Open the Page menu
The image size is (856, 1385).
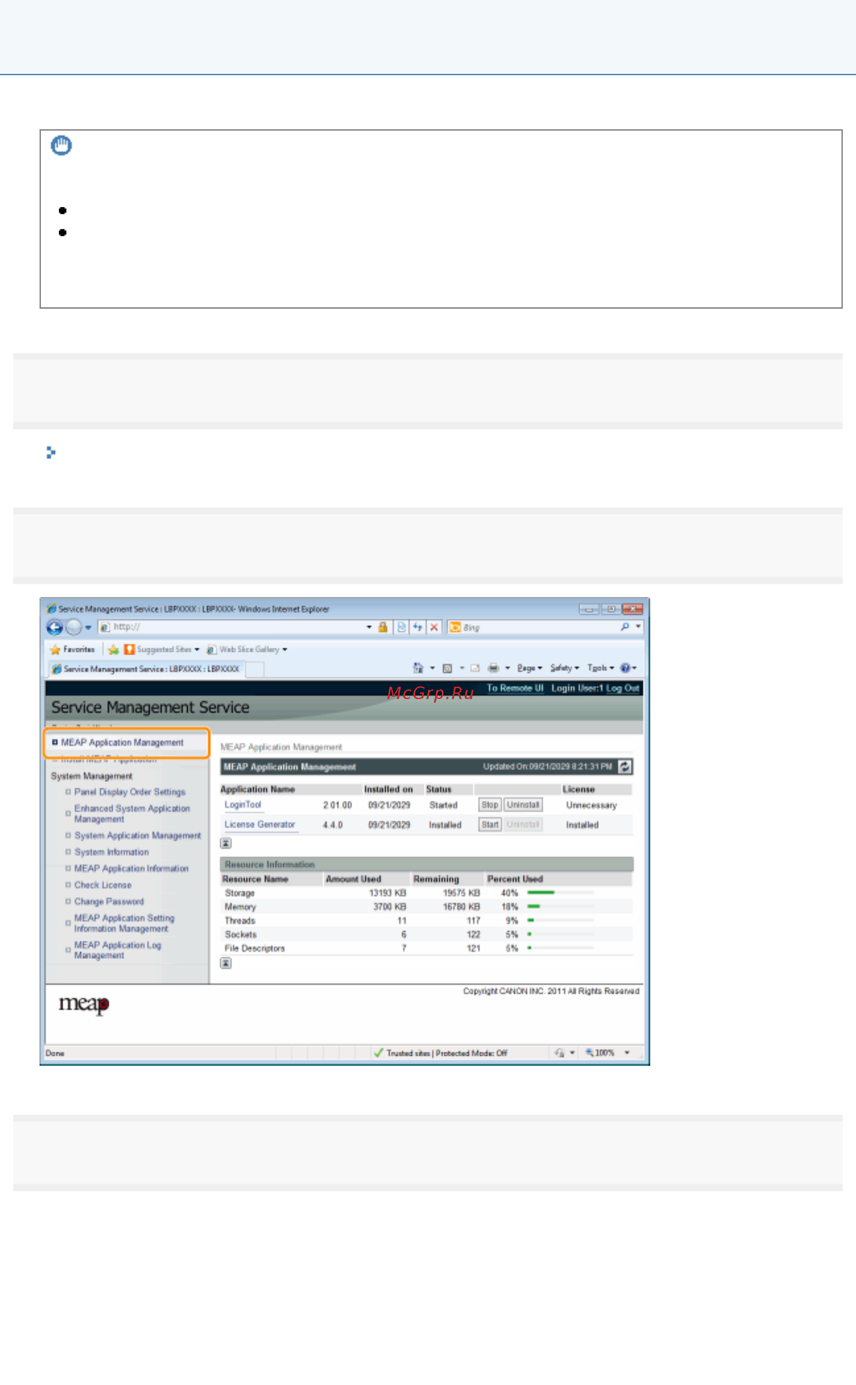click(x=529, y=668)
